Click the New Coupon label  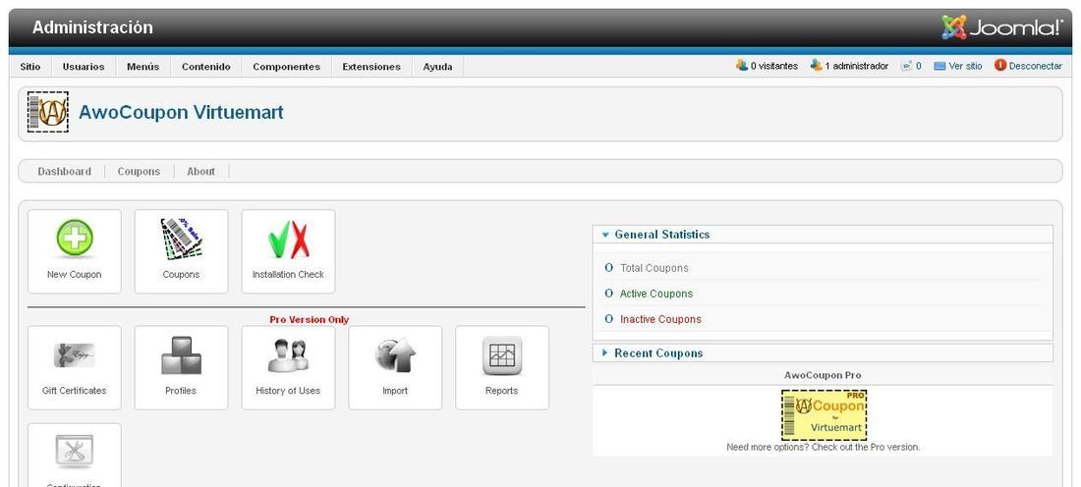coord(75,274)
